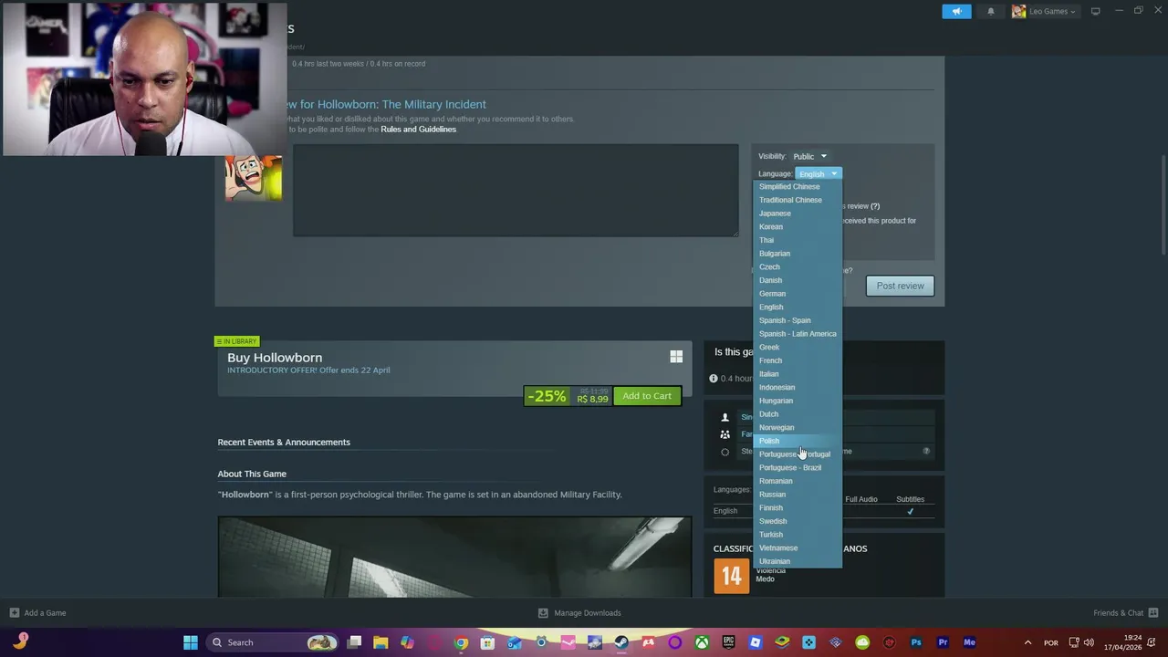Enter Big Picture mode via monitor icon

tap(1096, 11)
